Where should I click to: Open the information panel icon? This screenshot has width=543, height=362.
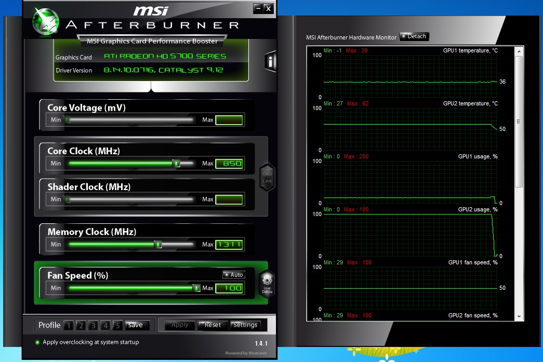[271, 62]
